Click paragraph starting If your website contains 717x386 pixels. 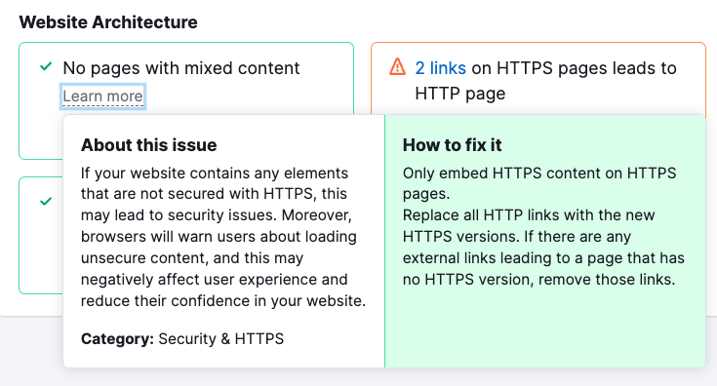coord(223,237)
